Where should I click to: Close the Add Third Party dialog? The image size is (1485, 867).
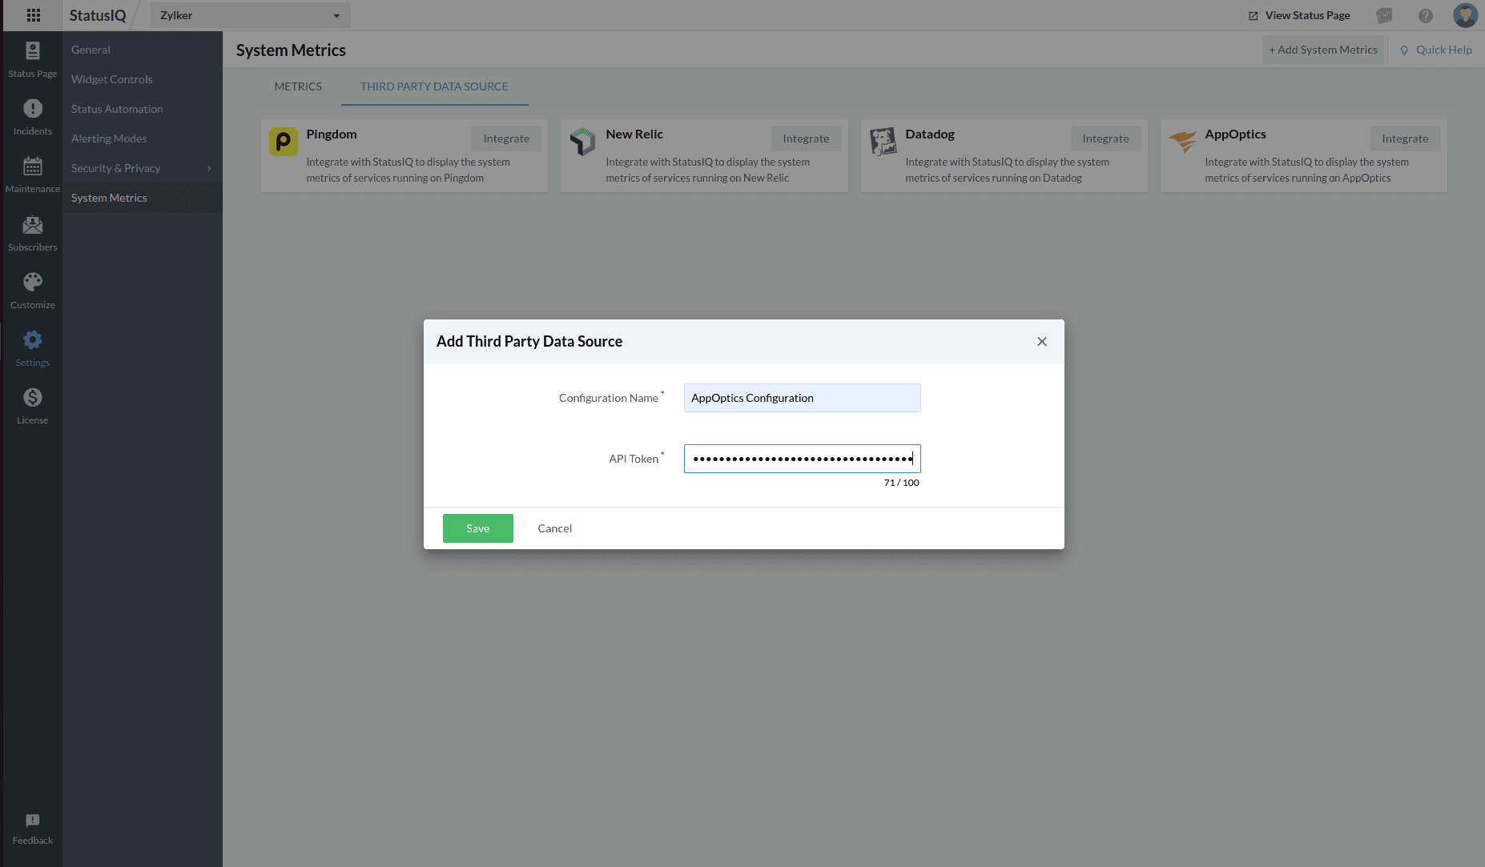coord(1041,342)
